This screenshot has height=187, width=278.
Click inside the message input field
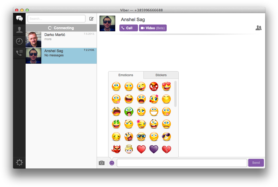point(182,162)
